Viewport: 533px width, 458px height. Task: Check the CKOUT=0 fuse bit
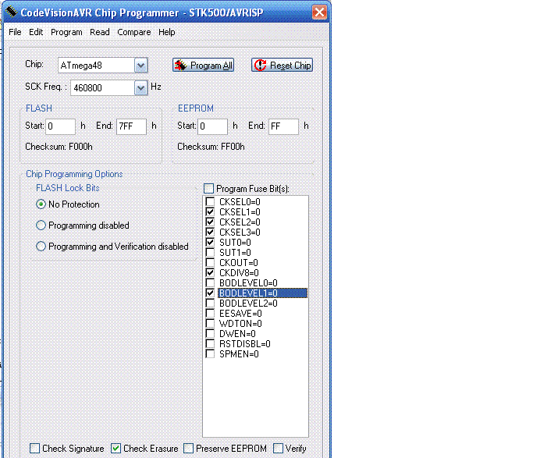tap(210, 263)
